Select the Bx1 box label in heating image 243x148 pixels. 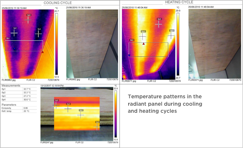coord(132,40)
